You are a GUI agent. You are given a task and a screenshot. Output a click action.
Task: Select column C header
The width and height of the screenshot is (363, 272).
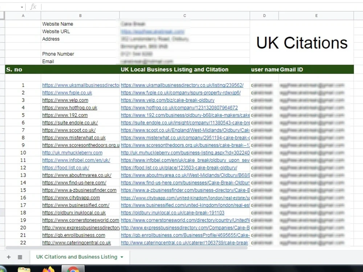tap(184, 16)
